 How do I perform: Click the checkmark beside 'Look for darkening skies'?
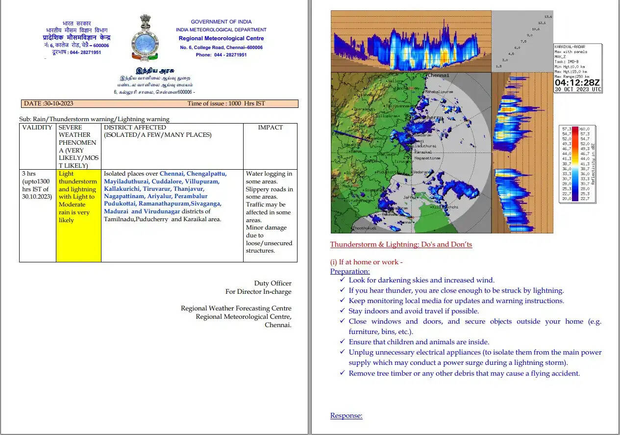point(342,280)
